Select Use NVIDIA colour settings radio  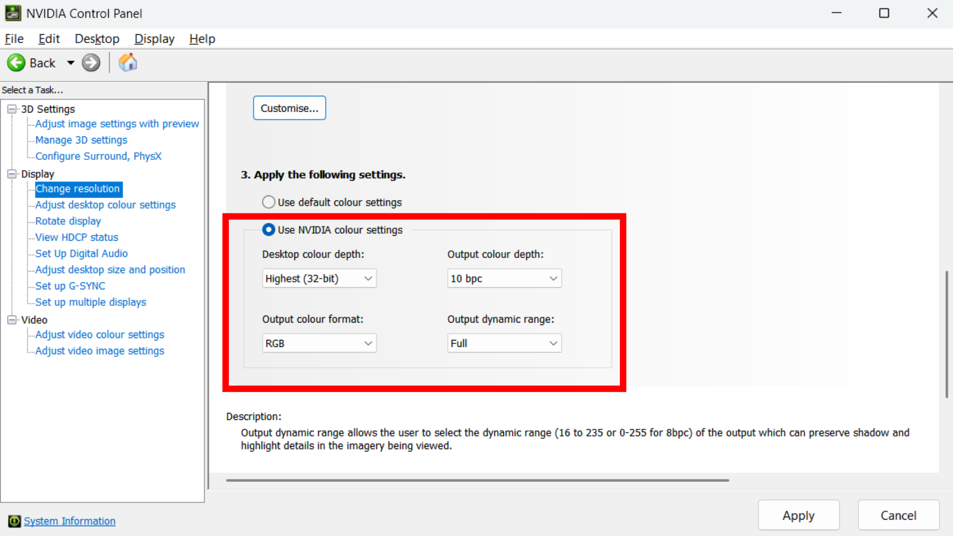[269, 230]
